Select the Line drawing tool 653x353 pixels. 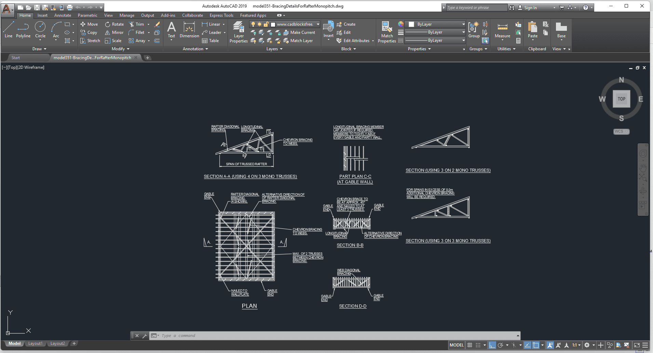coord(9,29)
